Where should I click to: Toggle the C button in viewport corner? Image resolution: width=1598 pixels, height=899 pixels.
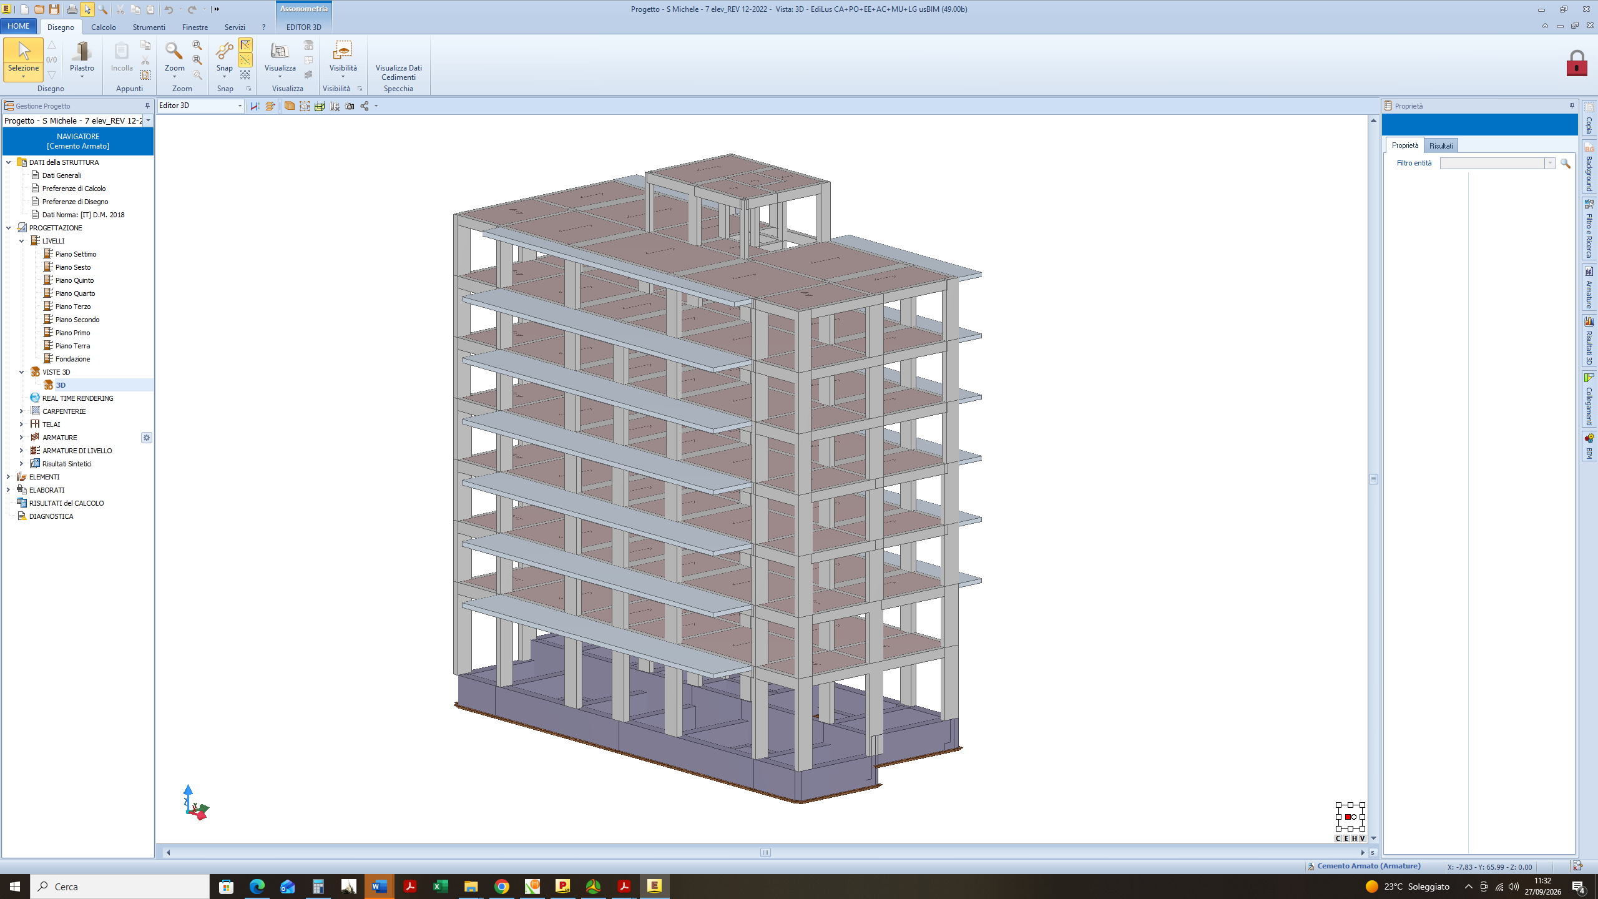click(1338, 838)
